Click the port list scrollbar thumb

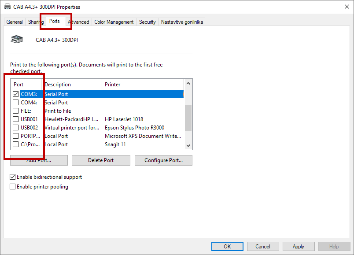coord(188,118)
